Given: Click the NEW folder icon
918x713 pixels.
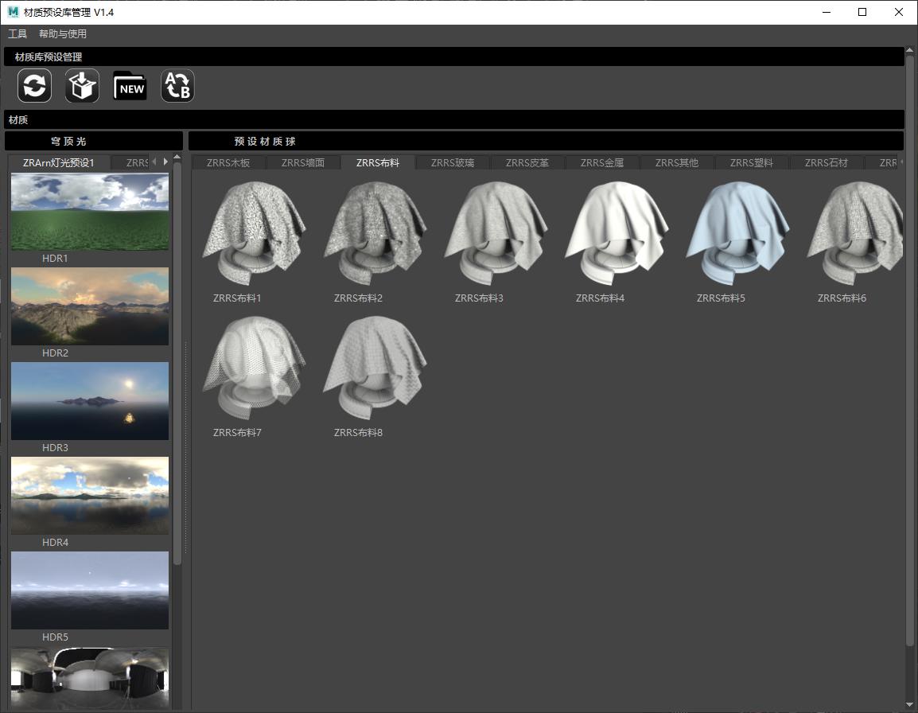Looking at the screenshot, I should click(130, 86).
